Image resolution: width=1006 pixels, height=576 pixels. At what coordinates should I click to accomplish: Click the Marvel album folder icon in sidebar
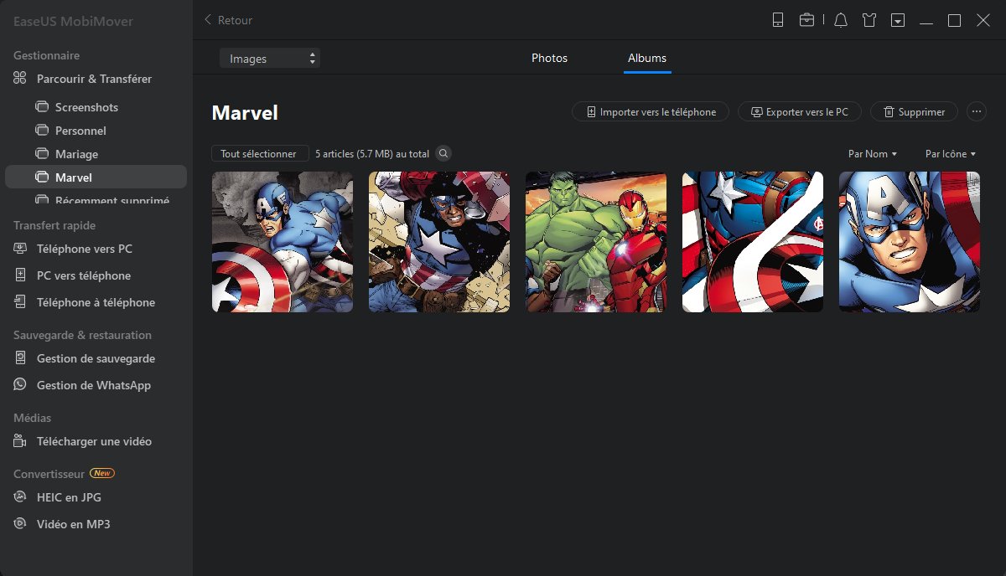coord(41,177)
